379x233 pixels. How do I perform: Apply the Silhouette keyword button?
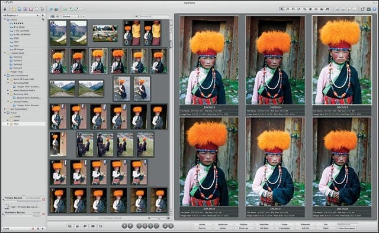pos(306,224)
